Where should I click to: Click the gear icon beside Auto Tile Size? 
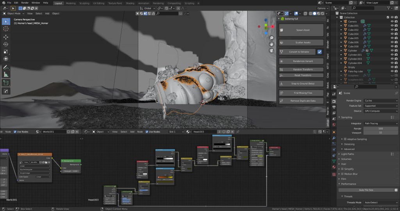(396, 190)
